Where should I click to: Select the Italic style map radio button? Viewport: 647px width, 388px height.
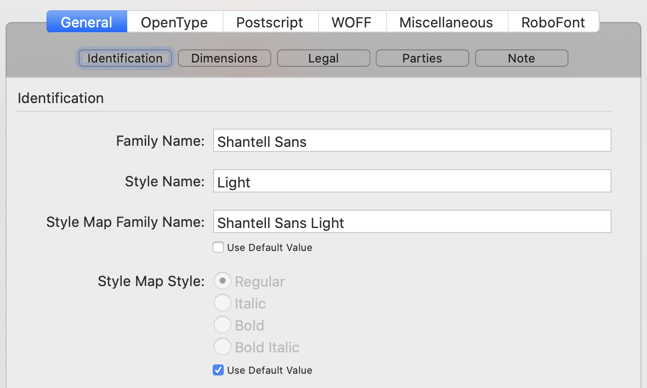coord(223,303)
